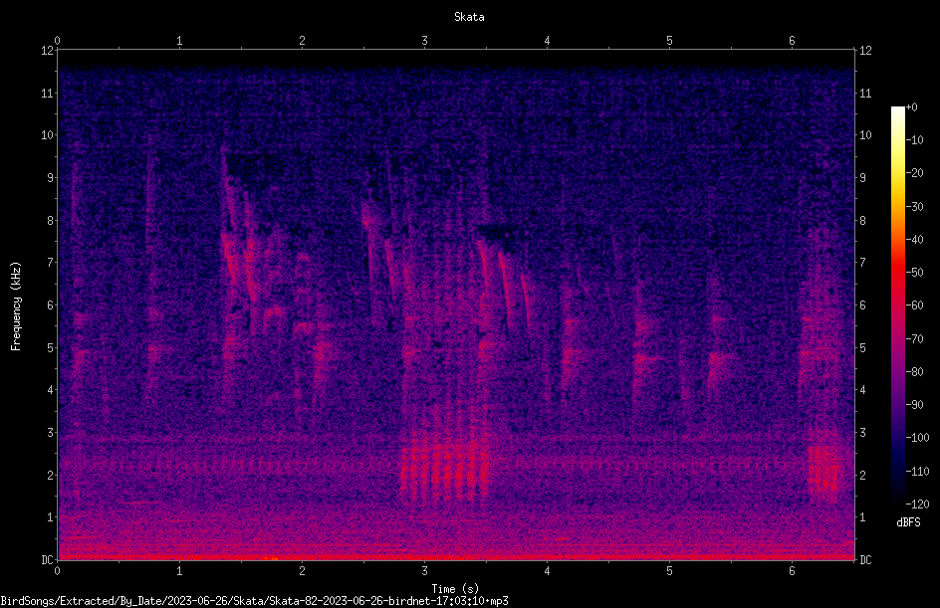The width and height of the screenshot is (940, 608).
Task: Click the 'Time (s)' axis label
Action: click(455, 589)
